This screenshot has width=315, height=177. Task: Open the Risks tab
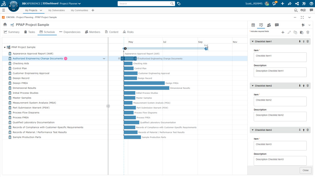128,32
